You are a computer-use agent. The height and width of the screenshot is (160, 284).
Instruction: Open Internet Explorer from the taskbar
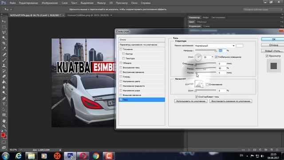tap(19, 156)
